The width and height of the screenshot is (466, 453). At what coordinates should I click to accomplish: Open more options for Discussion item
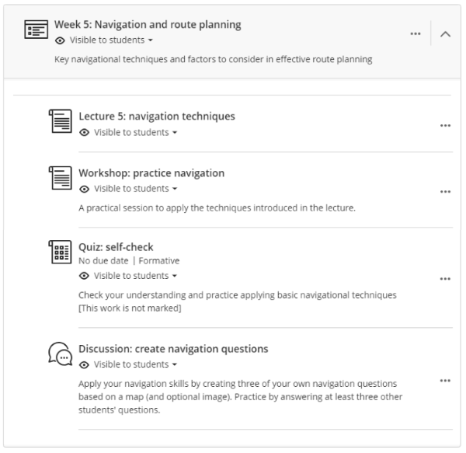pyautogui.click(x=445, y=381)
